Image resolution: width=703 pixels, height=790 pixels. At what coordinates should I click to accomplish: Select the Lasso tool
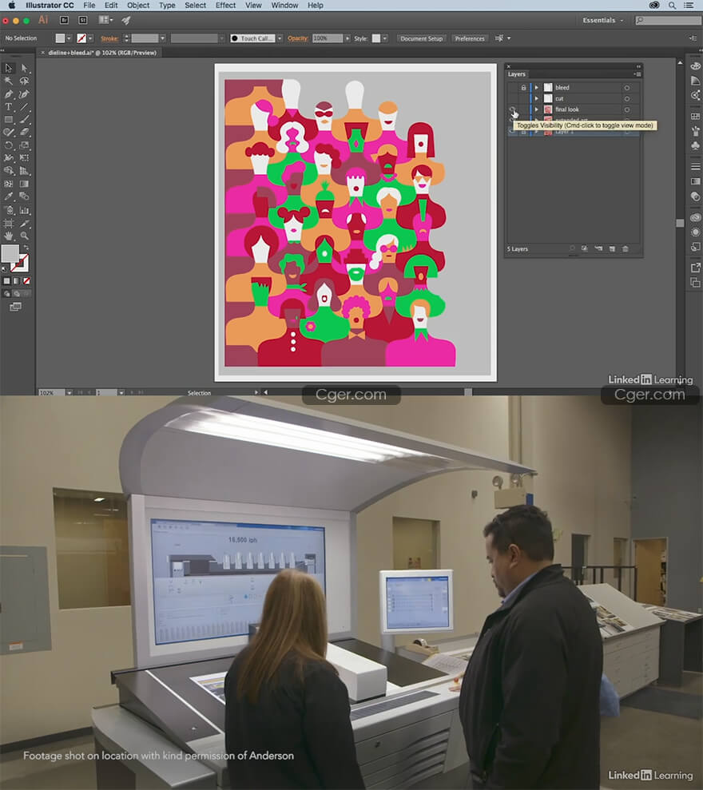click(24, 81)
